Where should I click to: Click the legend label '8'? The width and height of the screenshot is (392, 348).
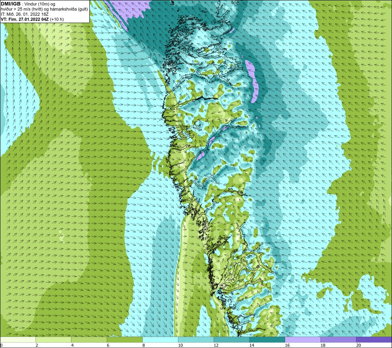click(143, 346)
